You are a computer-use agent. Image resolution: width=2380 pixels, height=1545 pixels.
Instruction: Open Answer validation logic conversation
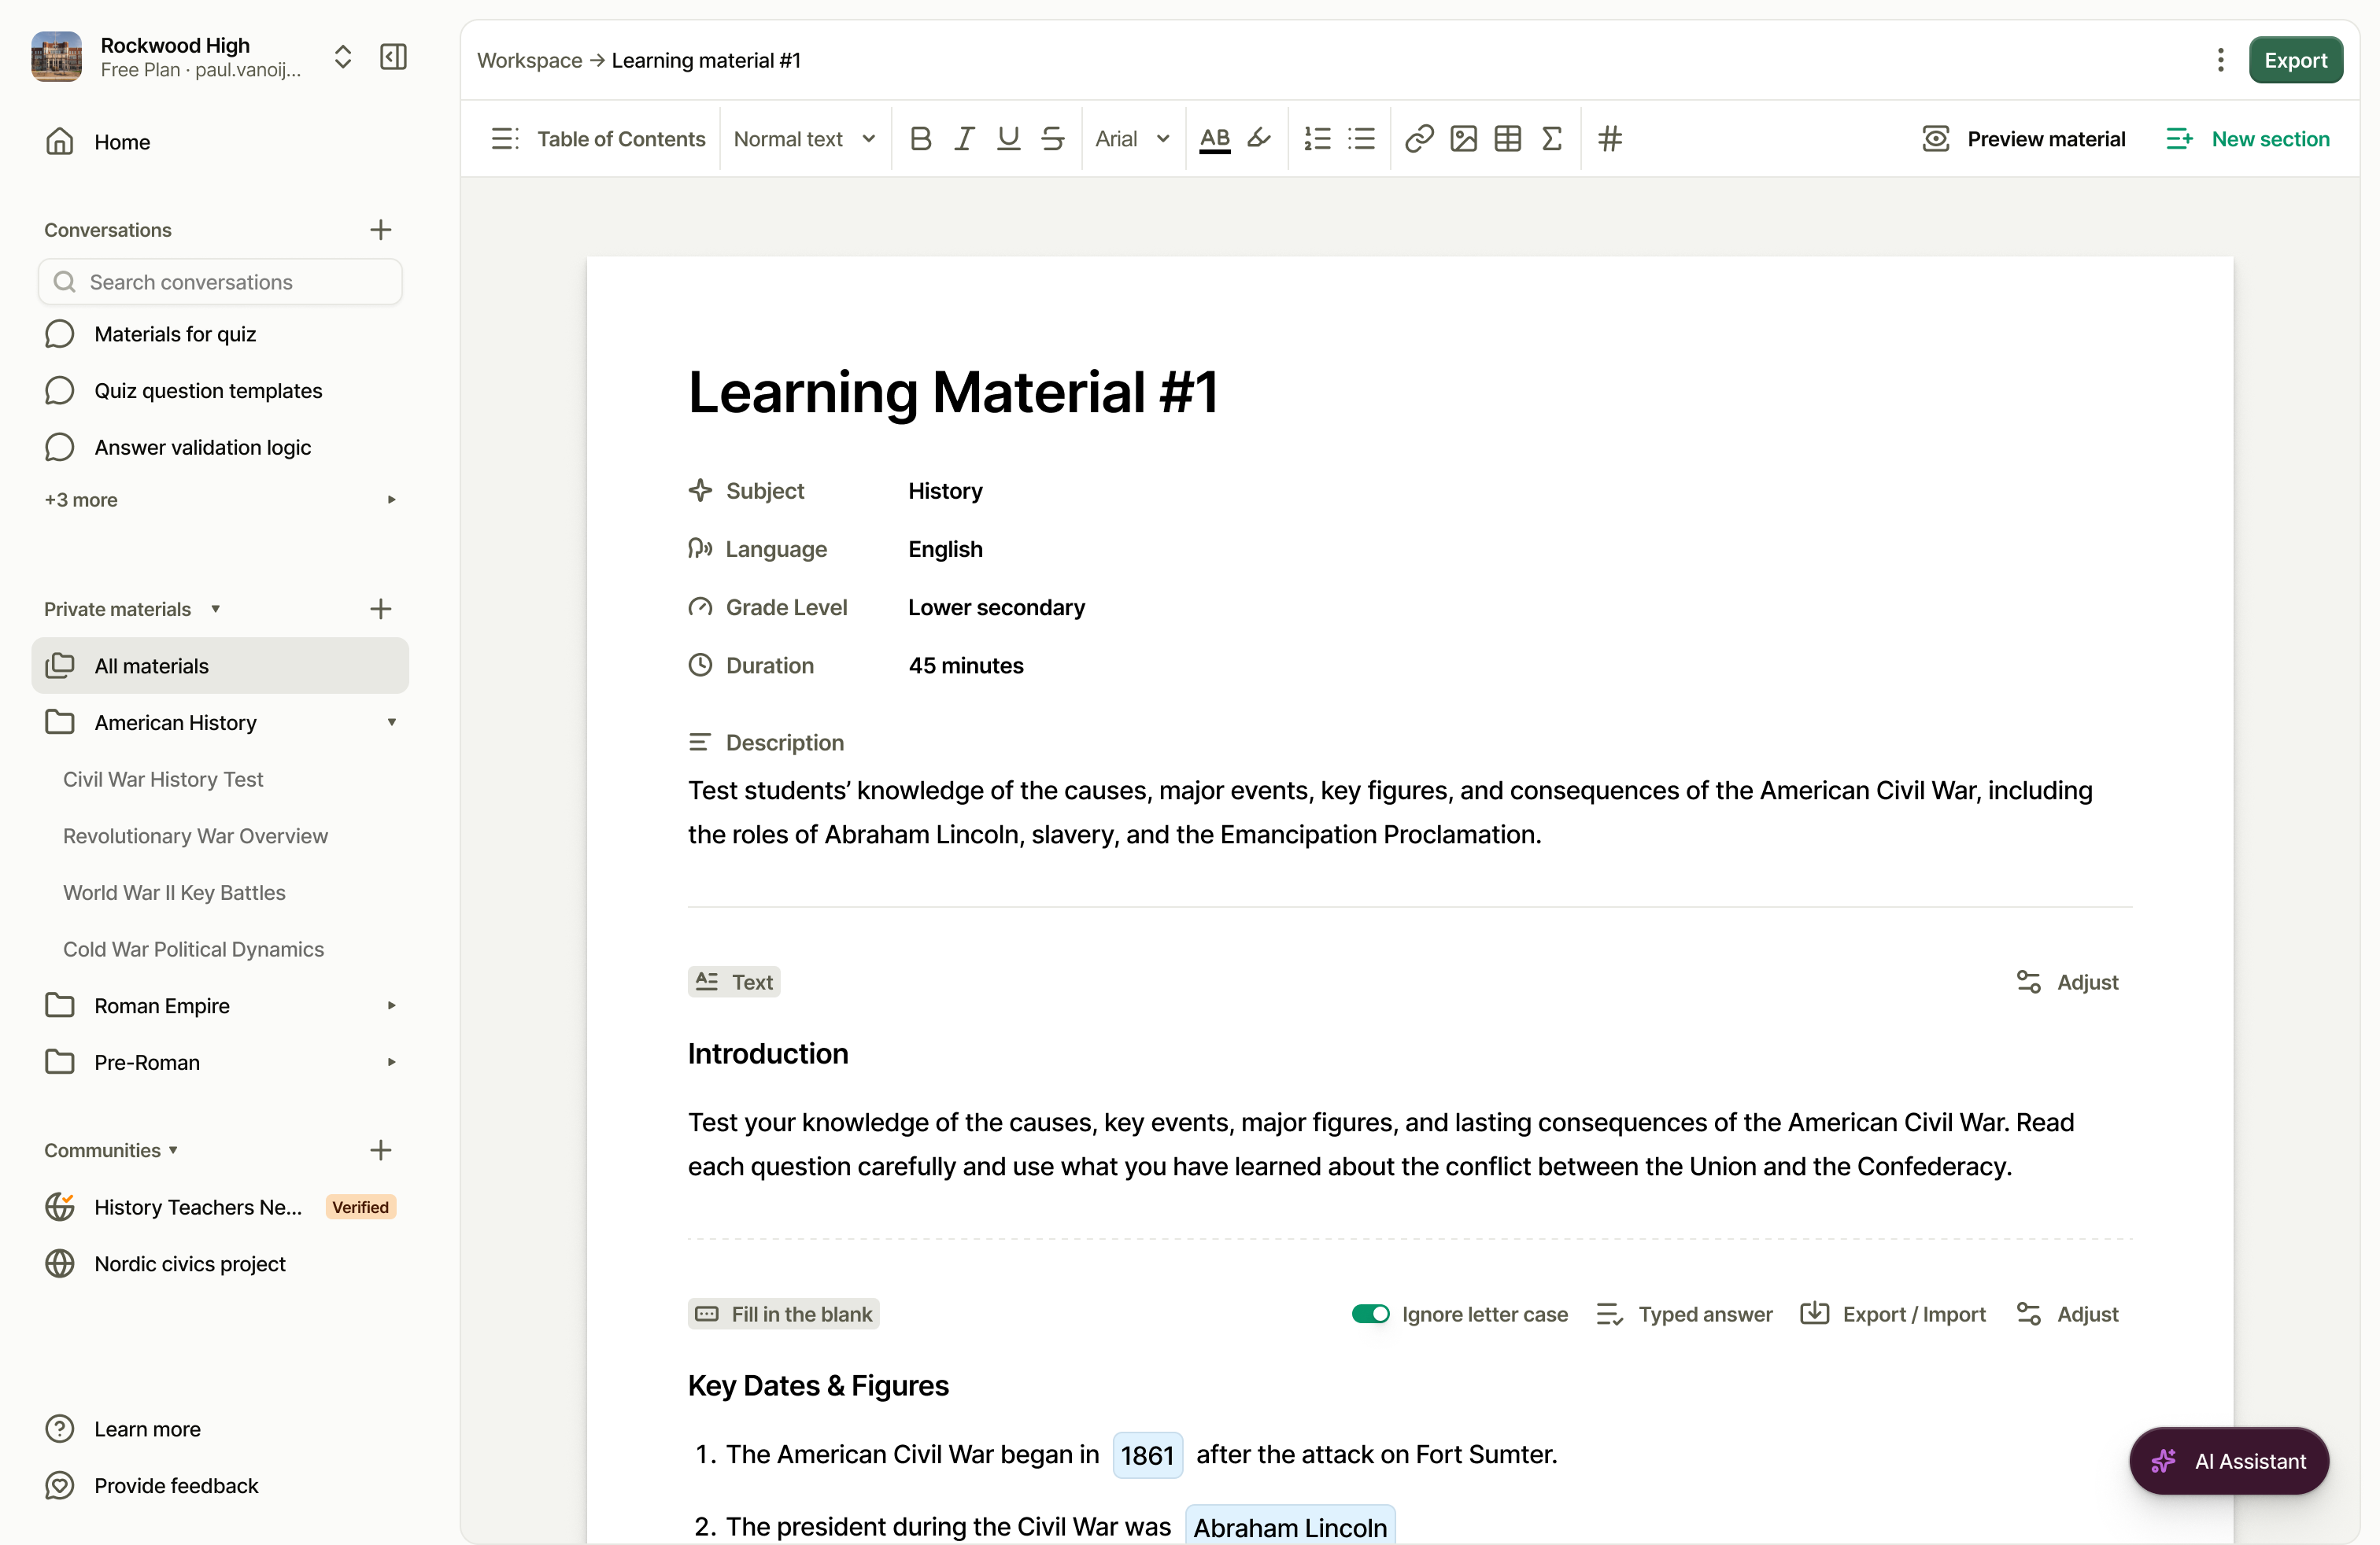tap(220, 448)
